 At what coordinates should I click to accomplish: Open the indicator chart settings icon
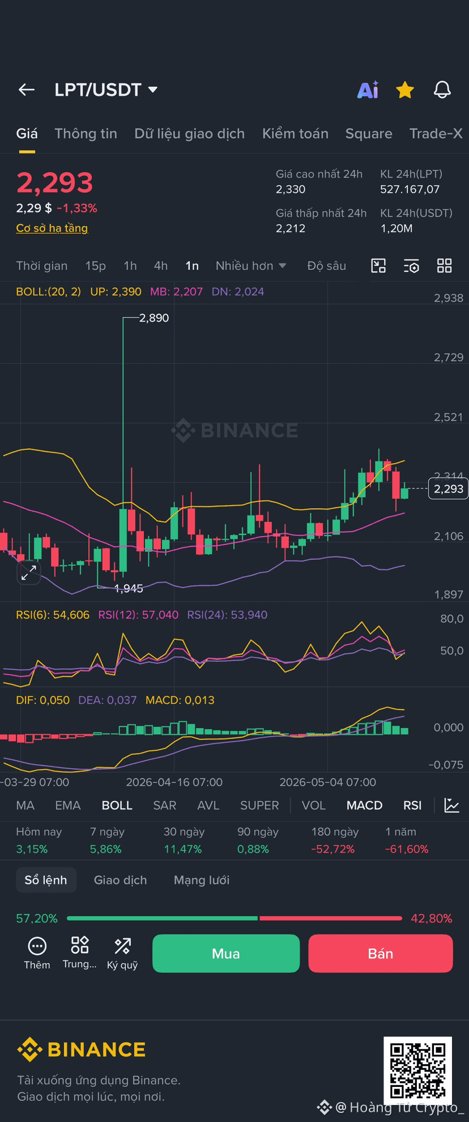[451, 805]
